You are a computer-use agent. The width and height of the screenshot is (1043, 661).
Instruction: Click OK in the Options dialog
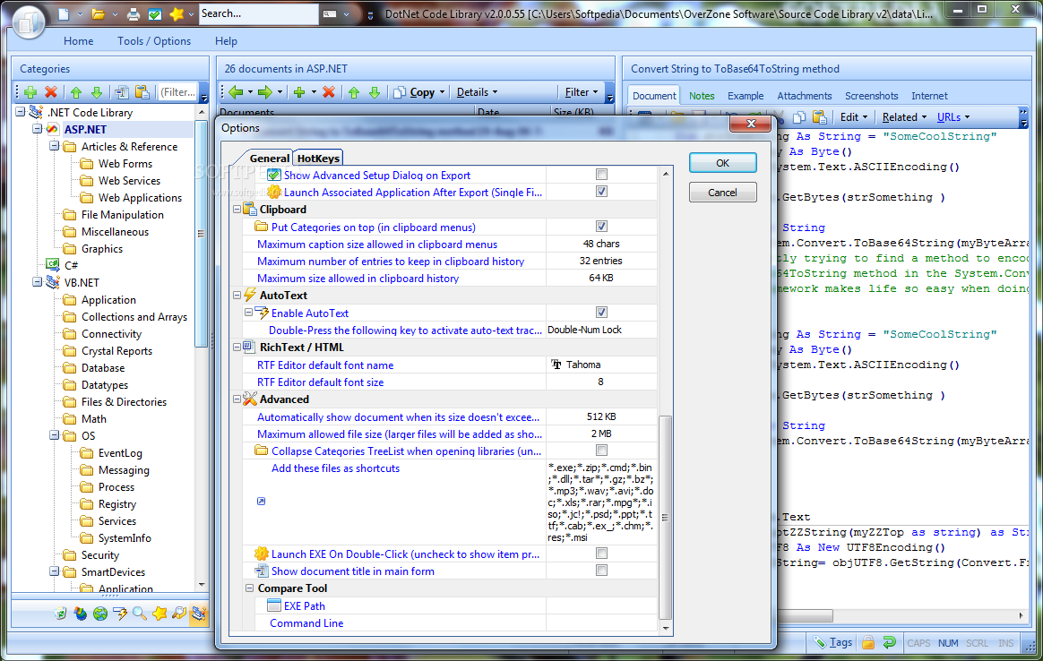point(722,163)
